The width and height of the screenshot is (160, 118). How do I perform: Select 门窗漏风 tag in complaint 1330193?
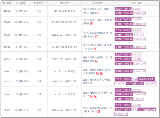[138, 99]
